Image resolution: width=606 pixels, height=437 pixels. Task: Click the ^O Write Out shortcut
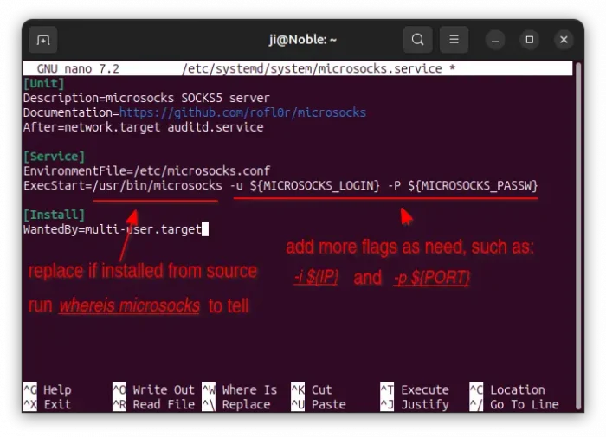click(x=153, y=390)
